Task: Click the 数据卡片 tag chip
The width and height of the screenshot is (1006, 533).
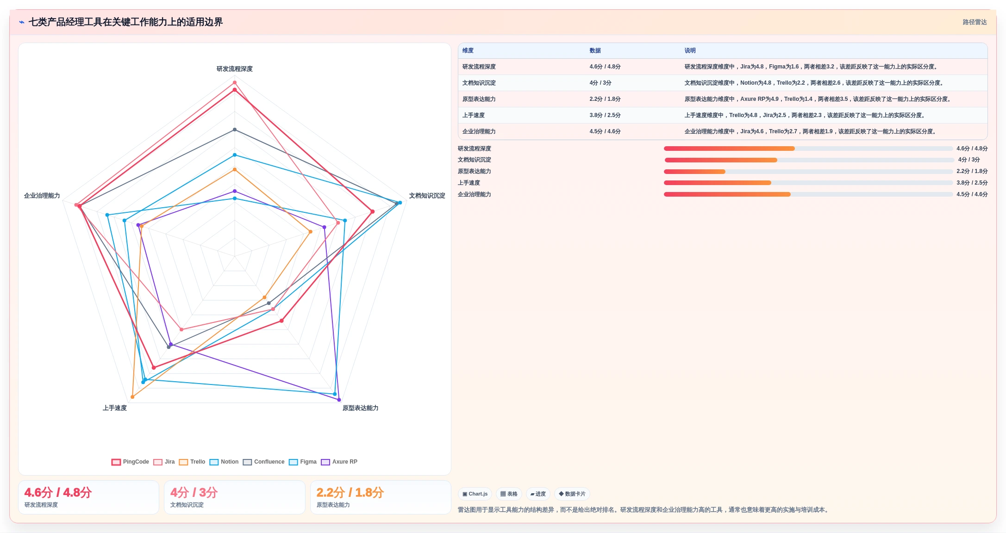Action: point(572,494)
